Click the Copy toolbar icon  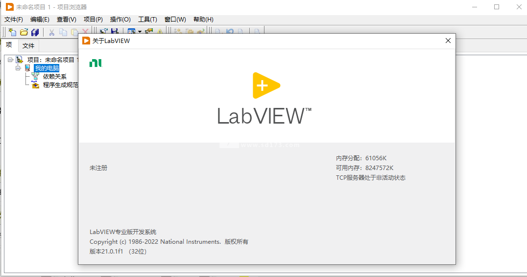pos(63,32)
